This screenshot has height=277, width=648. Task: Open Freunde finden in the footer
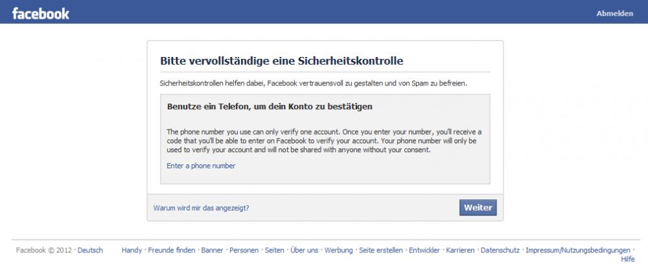pos(172,250)
